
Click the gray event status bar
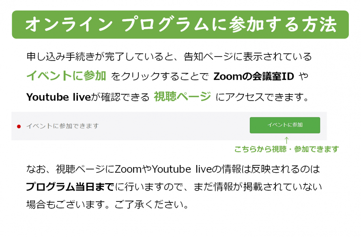pyautogui.click(x=169, y=126)
